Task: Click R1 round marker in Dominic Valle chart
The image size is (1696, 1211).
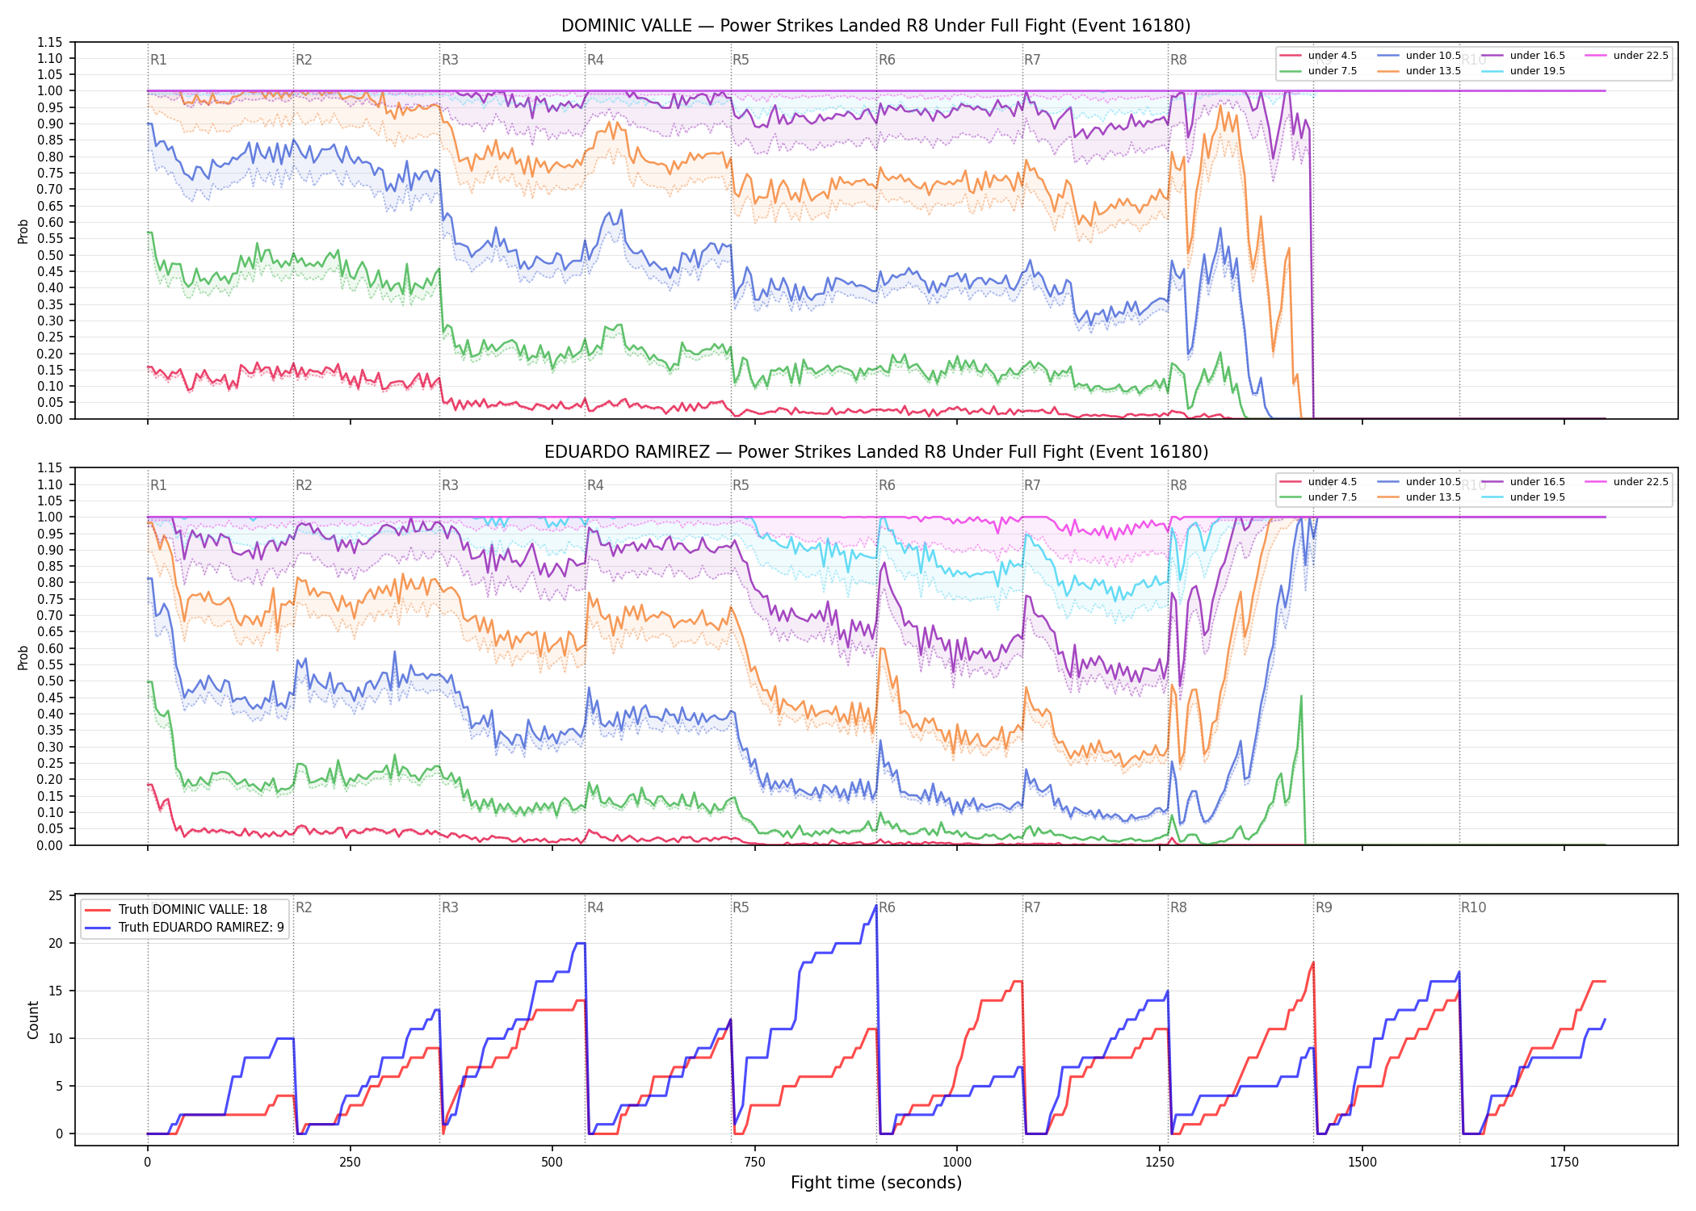Action: click(x=158, y=60)
